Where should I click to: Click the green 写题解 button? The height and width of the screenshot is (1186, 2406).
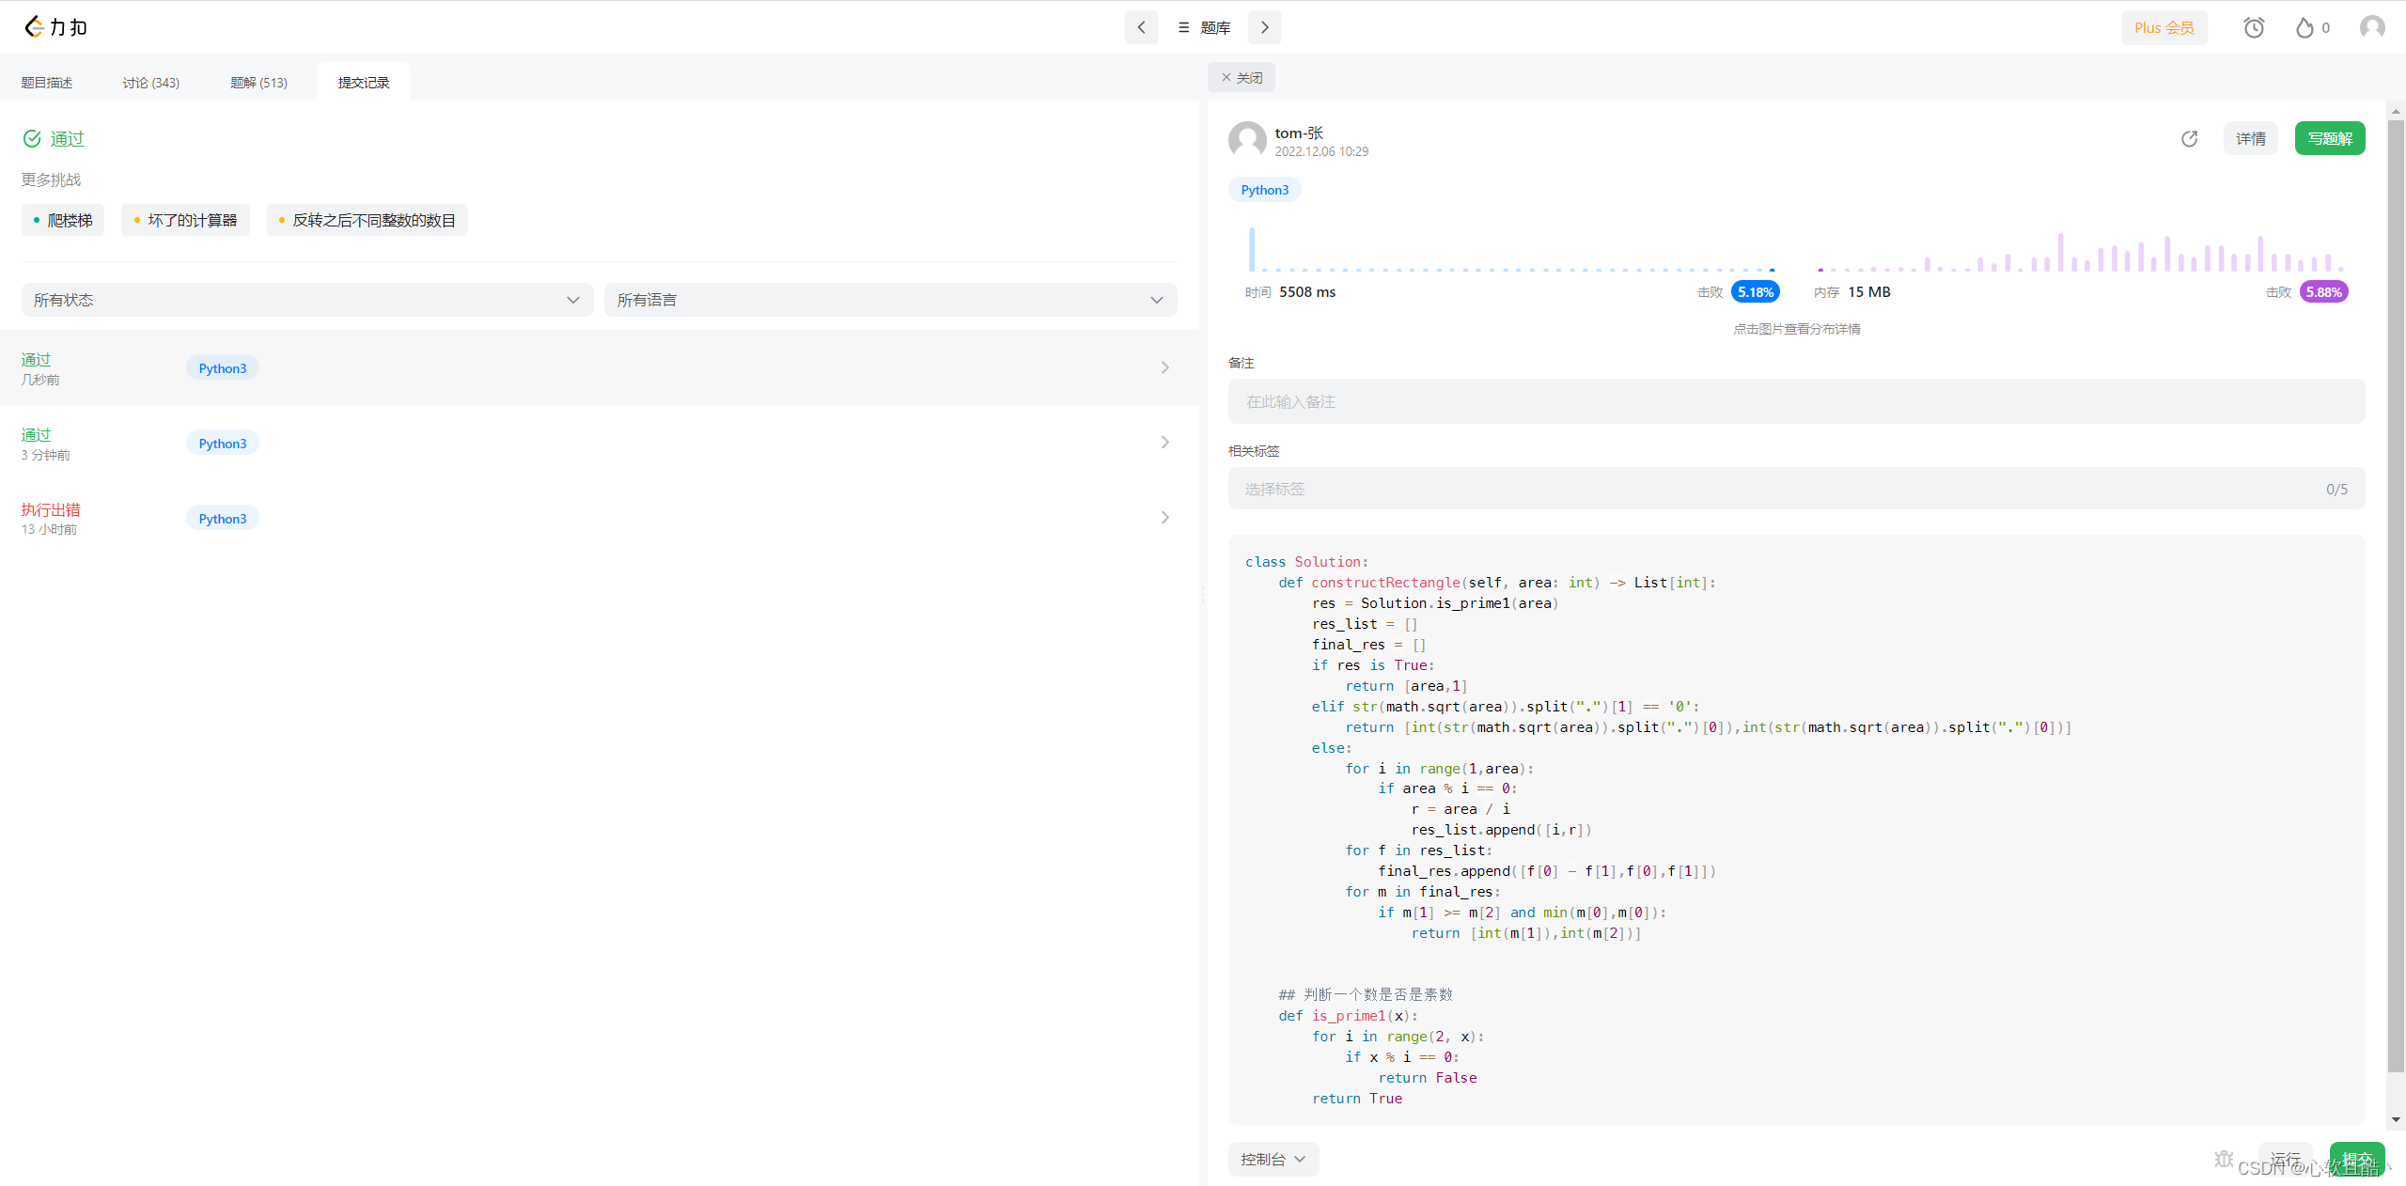(2329, 139)
